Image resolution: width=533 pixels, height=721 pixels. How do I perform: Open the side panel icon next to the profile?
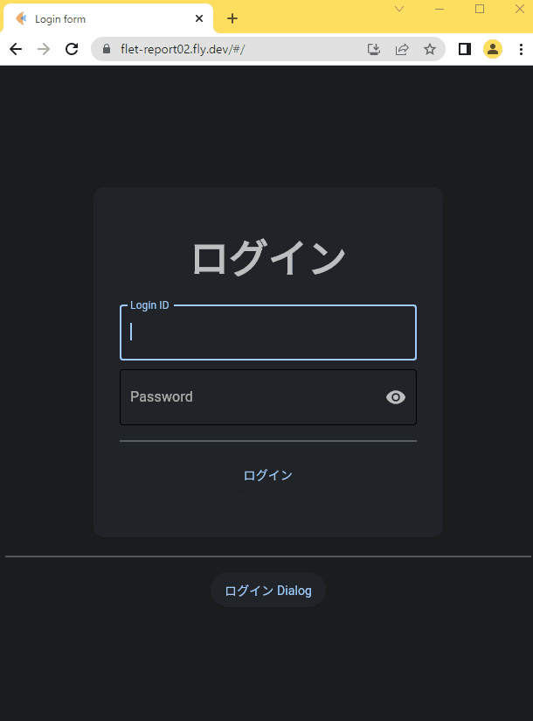click(x=464, y=49)
